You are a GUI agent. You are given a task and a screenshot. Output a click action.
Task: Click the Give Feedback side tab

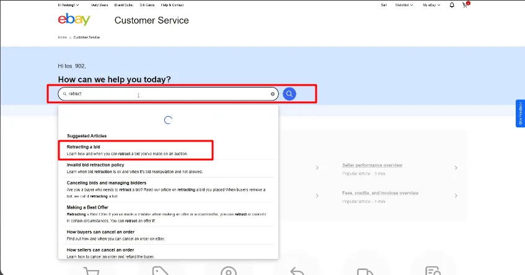click(520, 114)
